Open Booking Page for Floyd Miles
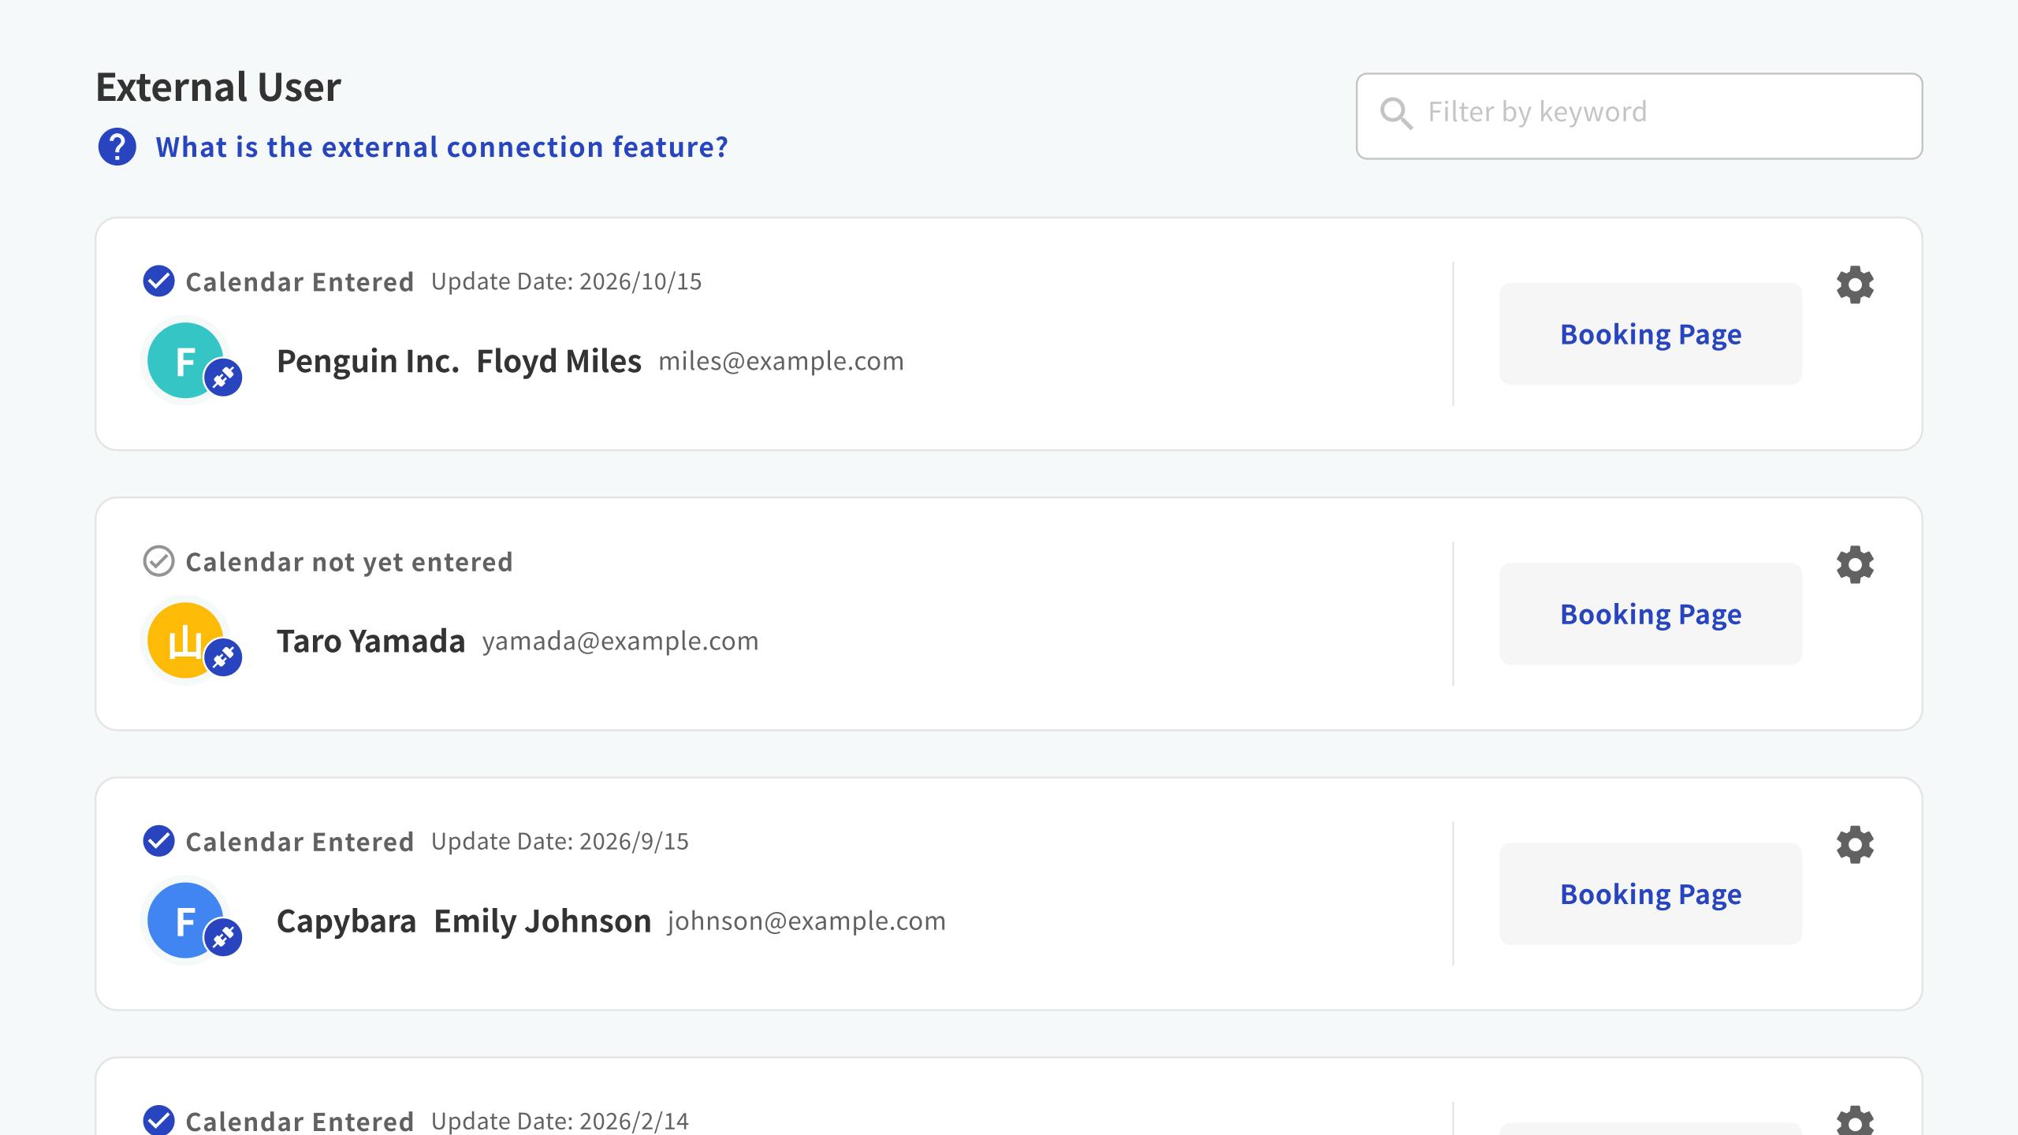The height and width of the screenshot is (1135, 2018). pos(1650,334)
